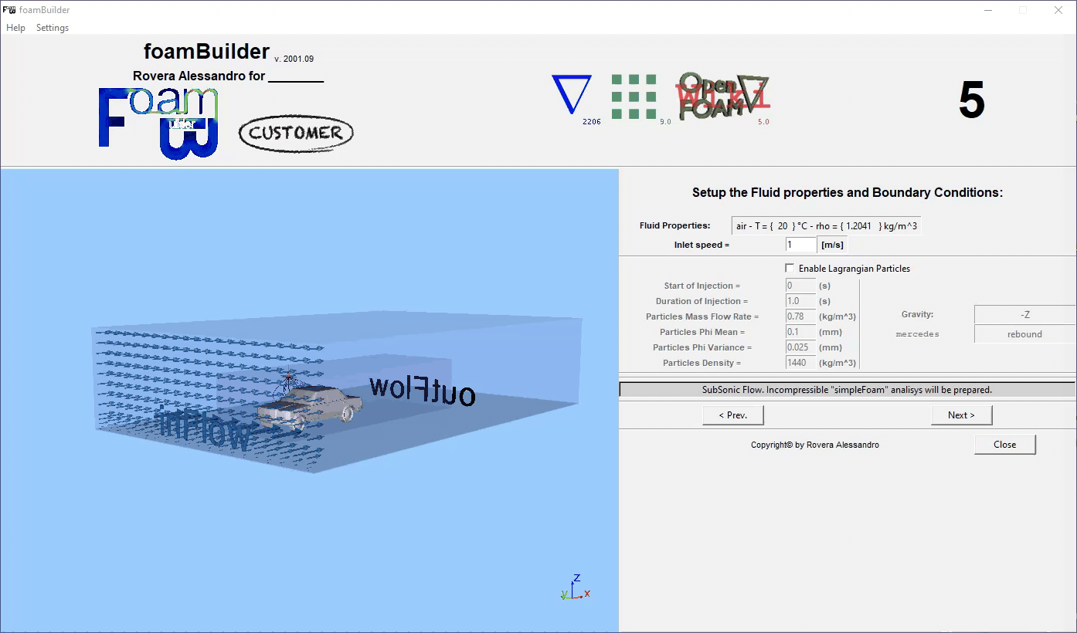Click the mirrored outFlow label in viewport
This screenshot has width=1077, height=633.
pos(422,391)
